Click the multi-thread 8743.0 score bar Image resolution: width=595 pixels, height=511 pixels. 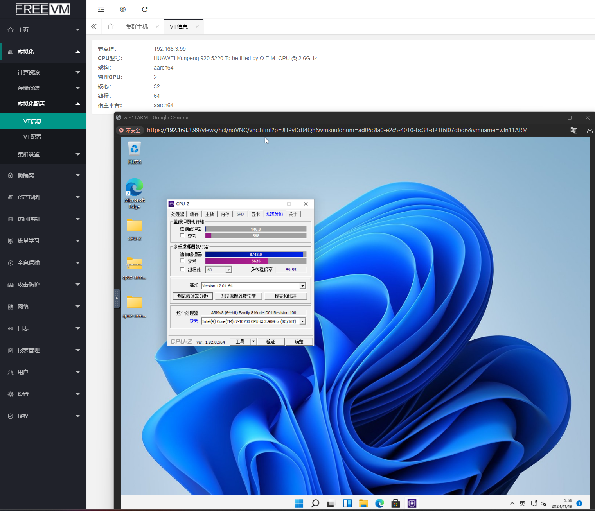[x=255, y=255]
